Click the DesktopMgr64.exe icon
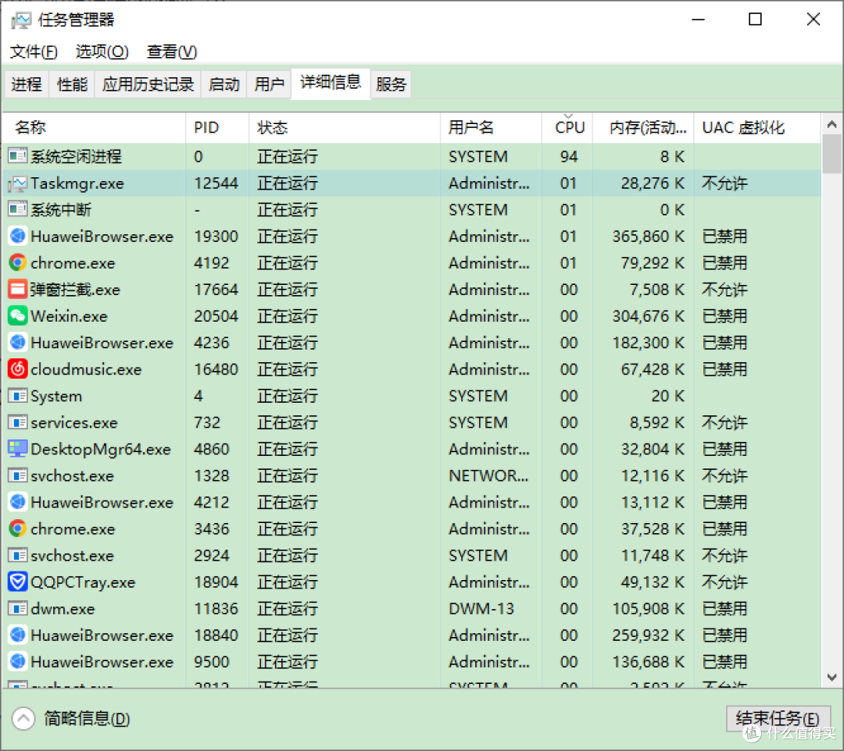 17,449
